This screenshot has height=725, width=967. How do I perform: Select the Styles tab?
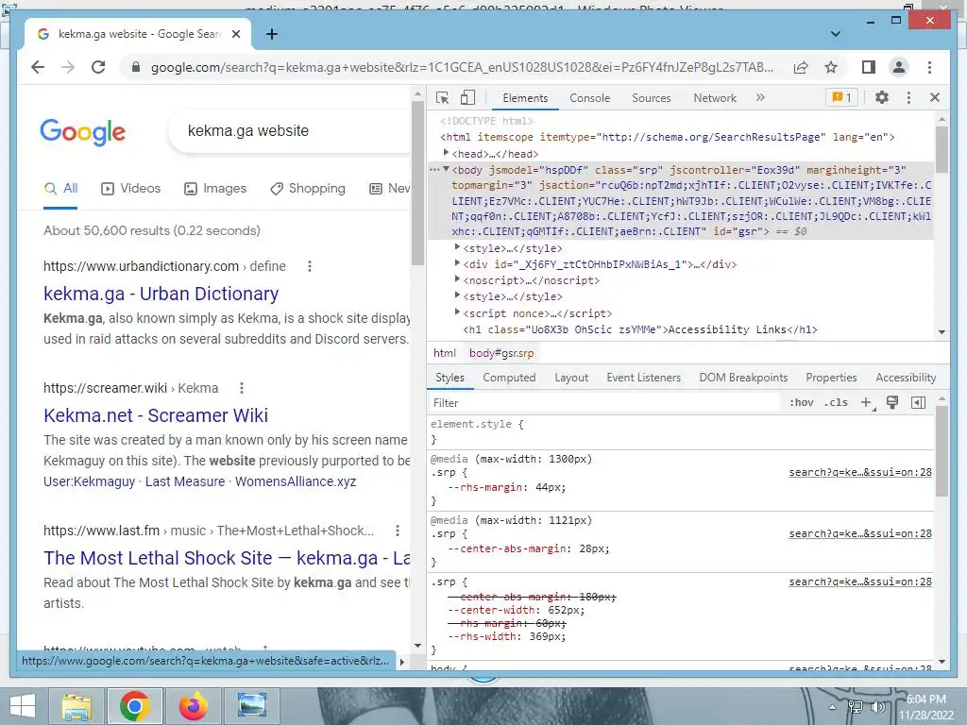(x=450, y=378)
